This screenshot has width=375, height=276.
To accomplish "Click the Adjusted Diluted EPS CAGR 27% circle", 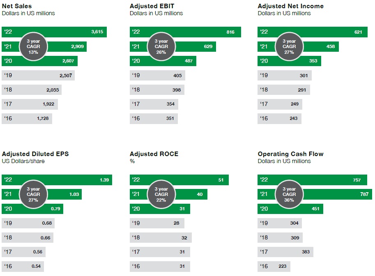I will click(33, 195).
